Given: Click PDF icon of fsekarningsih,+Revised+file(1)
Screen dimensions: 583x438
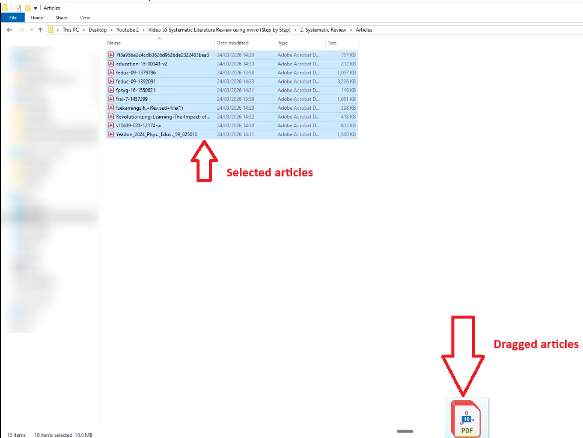Looking at the screenshot, I should 111,107.
